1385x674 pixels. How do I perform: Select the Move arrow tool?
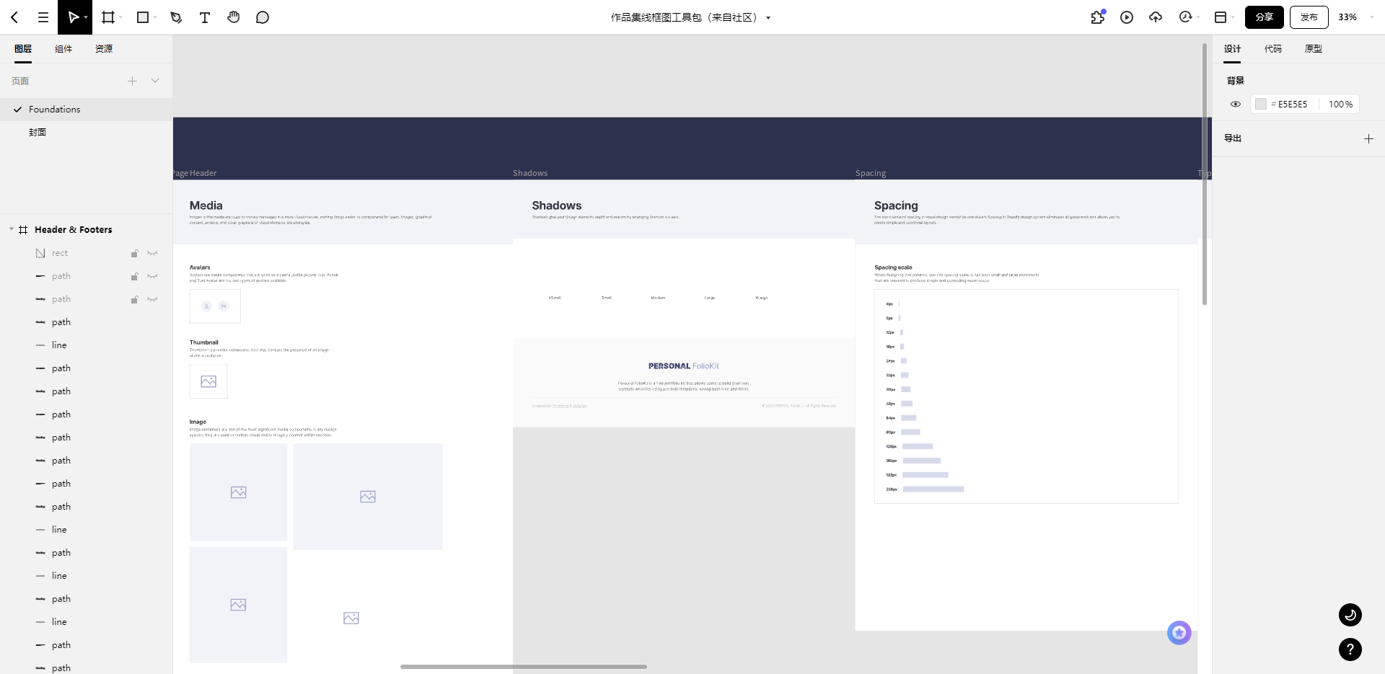tap(72, 17)
